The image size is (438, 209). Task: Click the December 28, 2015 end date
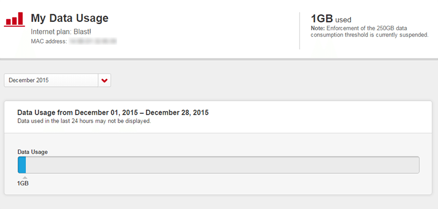[x=177, y=113]
